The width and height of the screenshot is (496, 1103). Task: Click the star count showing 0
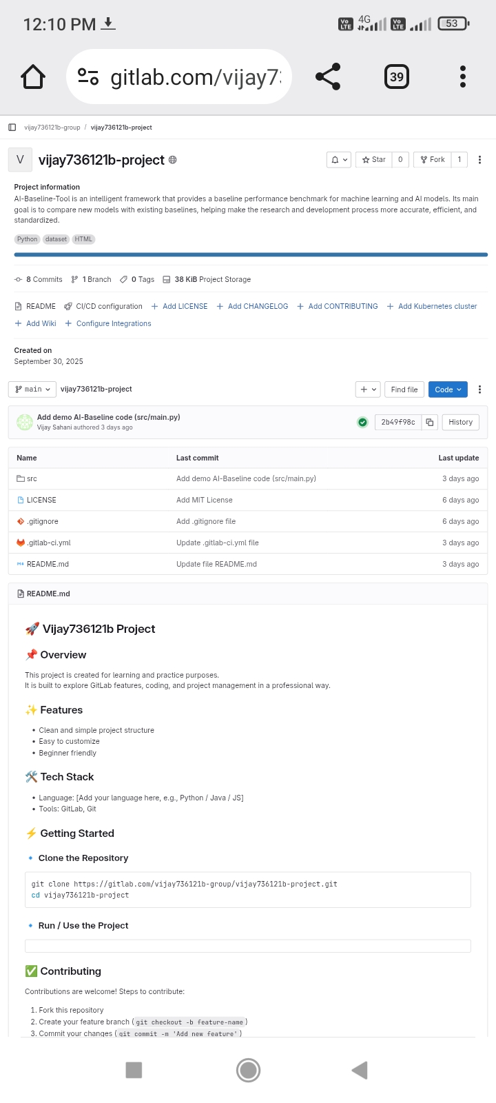tap(400, 160)
